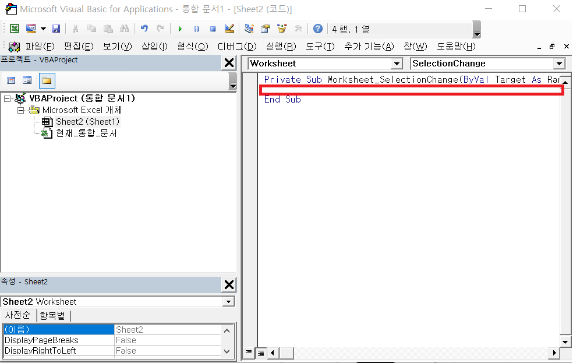Switch to the 사전순 tab
Viewport: 573px width, 363px height.
[18, 315]
